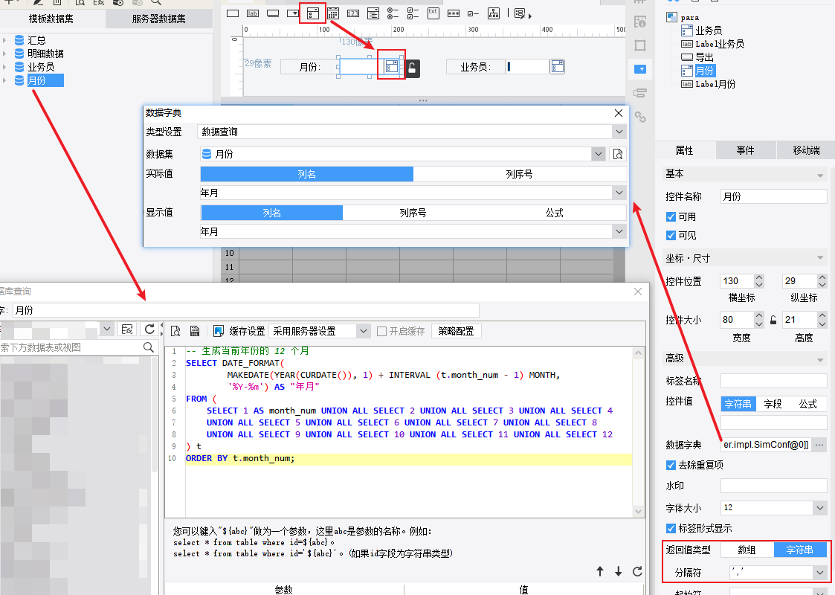Select the dropdown tree widget tool
This screenshot has width=835, height=595.
tap(373, 13)
